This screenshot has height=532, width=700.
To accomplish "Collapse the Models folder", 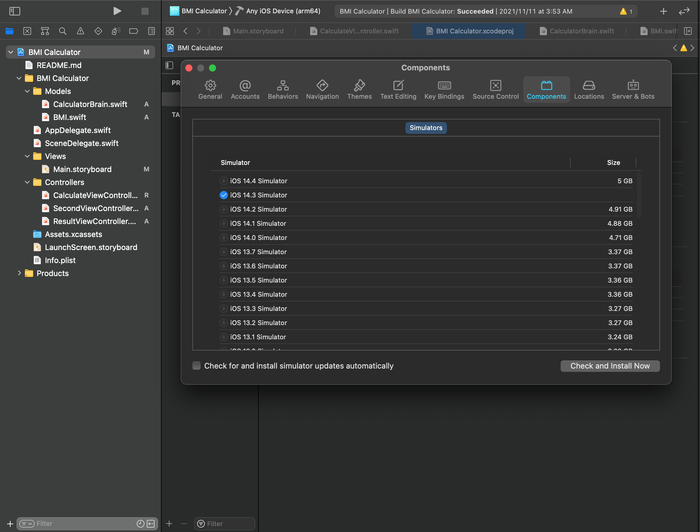I will [x=27, y=91].
